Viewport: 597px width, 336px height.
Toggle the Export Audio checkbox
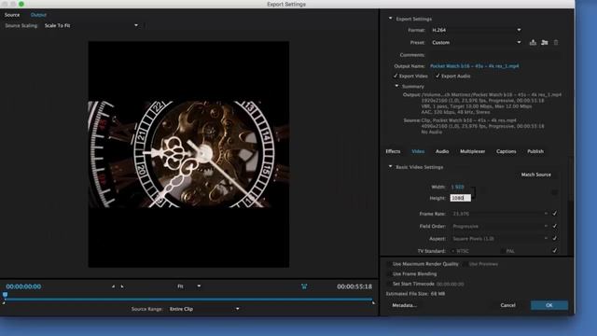437,76
